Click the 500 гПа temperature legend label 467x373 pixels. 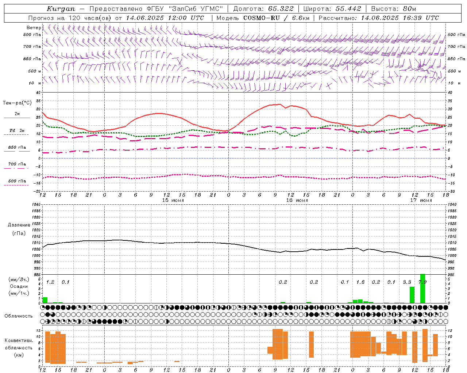tap(17, 181)
